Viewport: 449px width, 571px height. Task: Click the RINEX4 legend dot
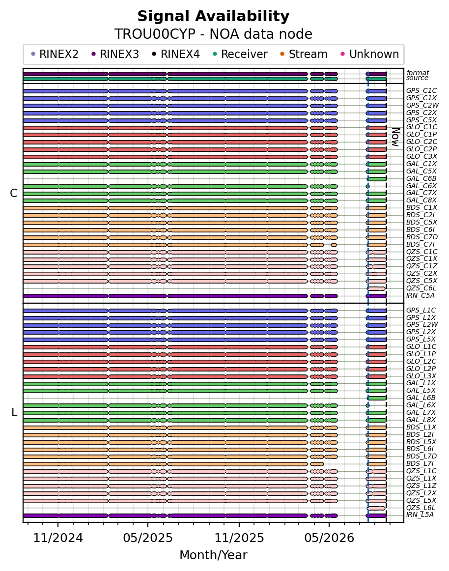[x=154, y=54]
